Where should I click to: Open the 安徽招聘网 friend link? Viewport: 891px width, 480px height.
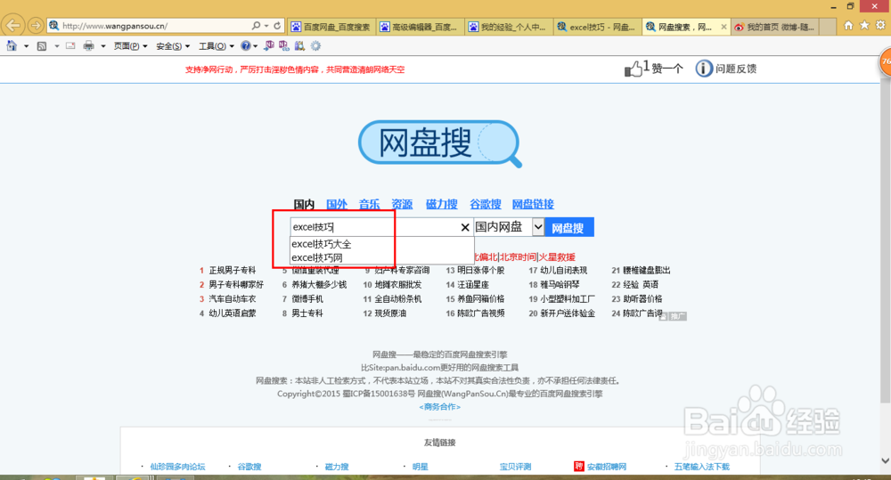tap(606, 467)
